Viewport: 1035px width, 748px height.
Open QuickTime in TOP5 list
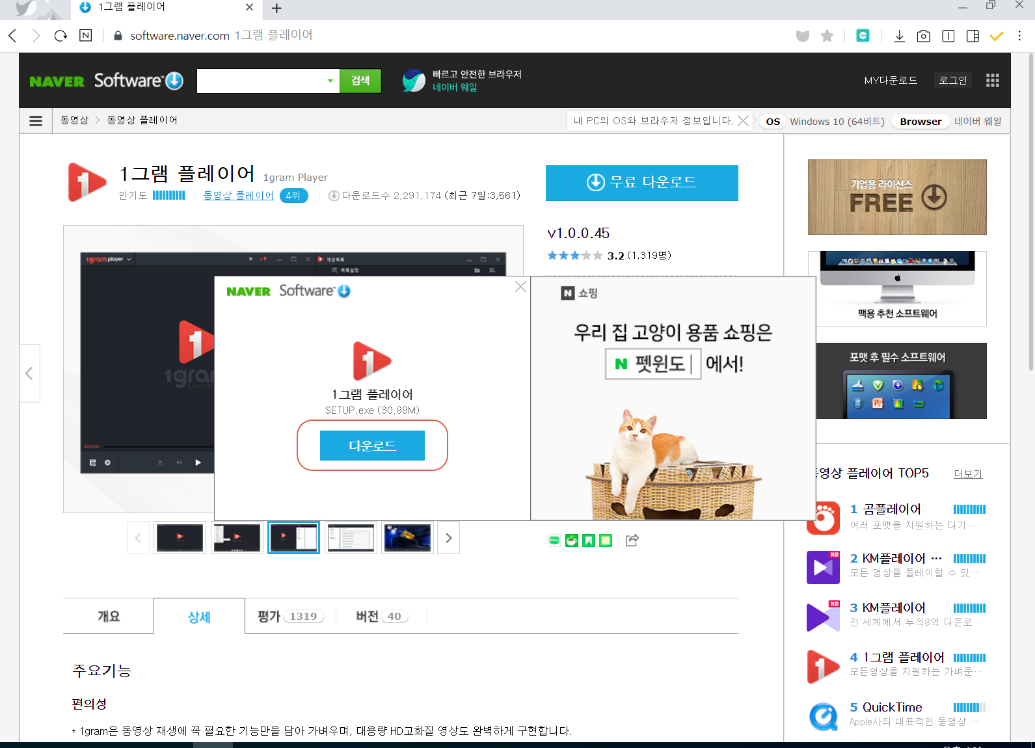[892, 707]
